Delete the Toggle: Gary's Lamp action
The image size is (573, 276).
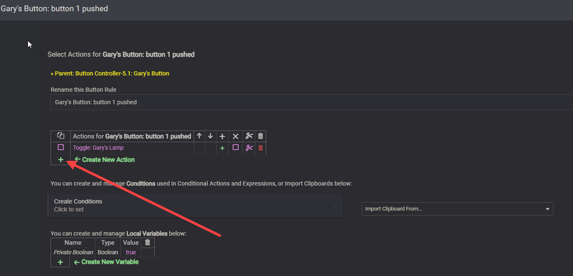click(x=260, y=148)
